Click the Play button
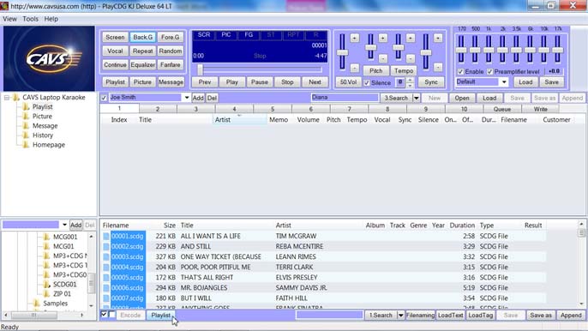 point(231,81)
